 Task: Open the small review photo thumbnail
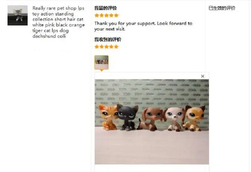(x=101, y=62)
